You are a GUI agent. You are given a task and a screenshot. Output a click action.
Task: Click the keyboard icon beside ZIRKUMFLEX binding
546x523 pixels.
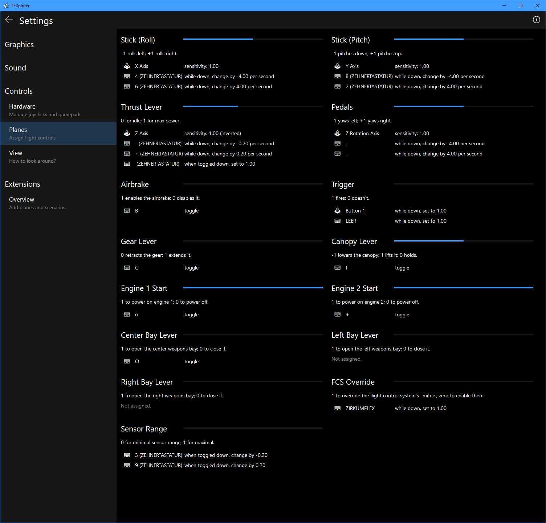[338, 408]
